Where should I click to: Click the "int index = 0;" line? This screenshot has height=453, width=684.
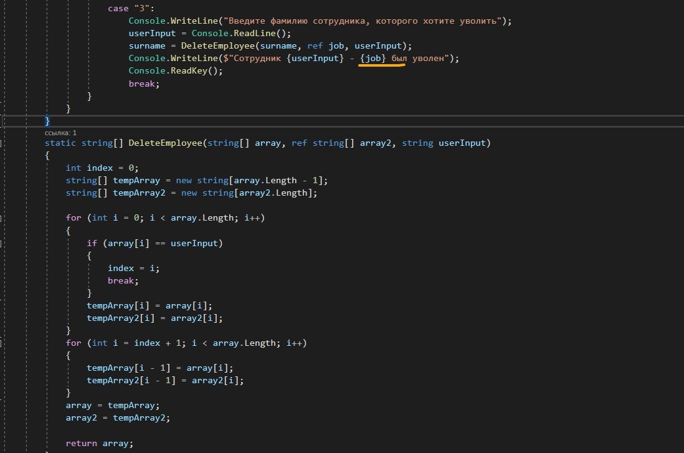point(102,168)
